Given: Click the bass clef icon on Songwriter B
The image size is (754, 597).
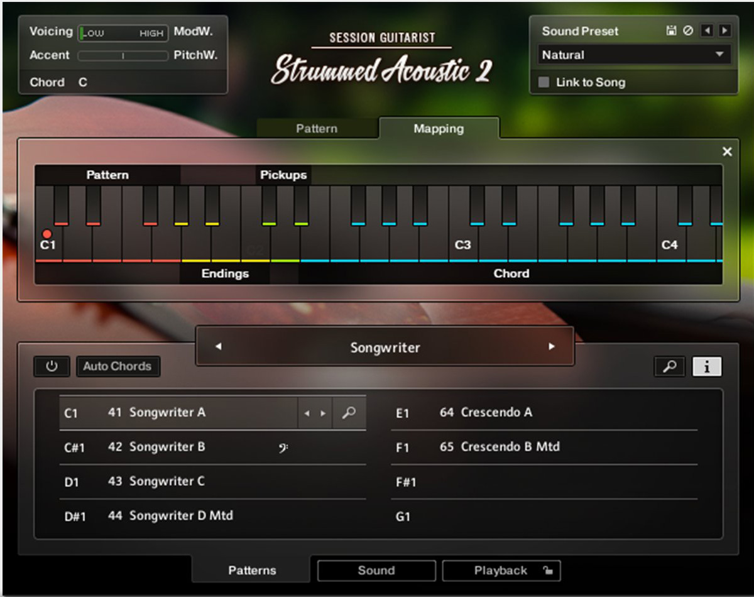Looking at the screenshot, I should pyautogui.click(x=283, y=448).
